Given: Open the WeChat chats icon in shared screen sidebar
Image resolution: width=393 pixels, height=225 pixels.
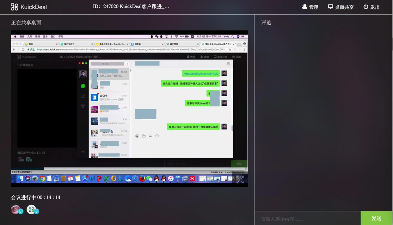Looking at the screenshot, I should (x=83, y=86).
